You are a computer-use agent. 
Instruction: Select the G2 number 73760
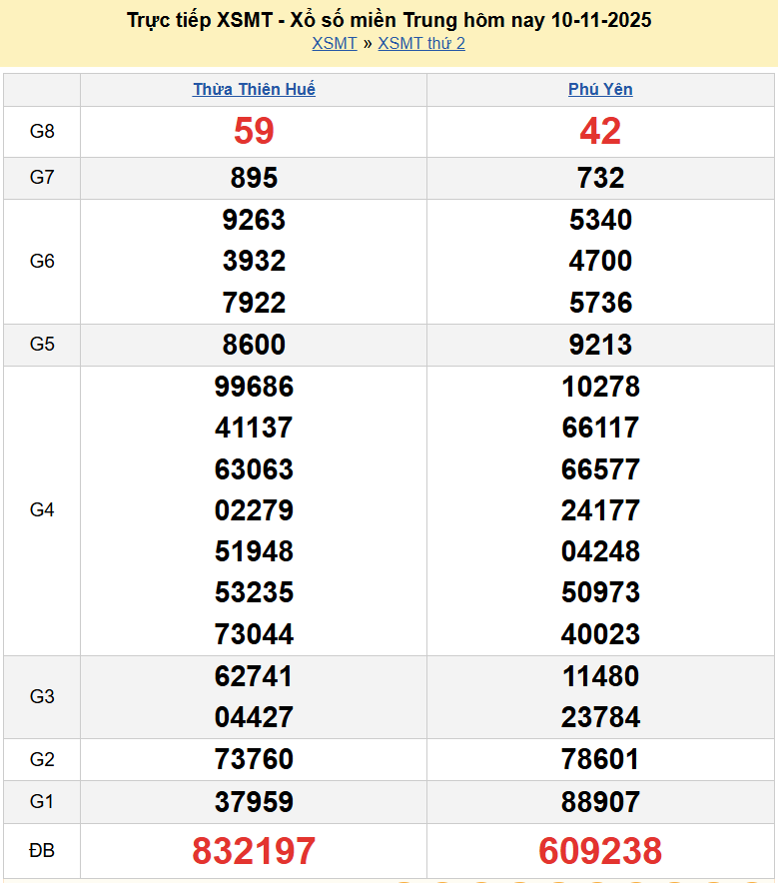click(x=254, y=759)
